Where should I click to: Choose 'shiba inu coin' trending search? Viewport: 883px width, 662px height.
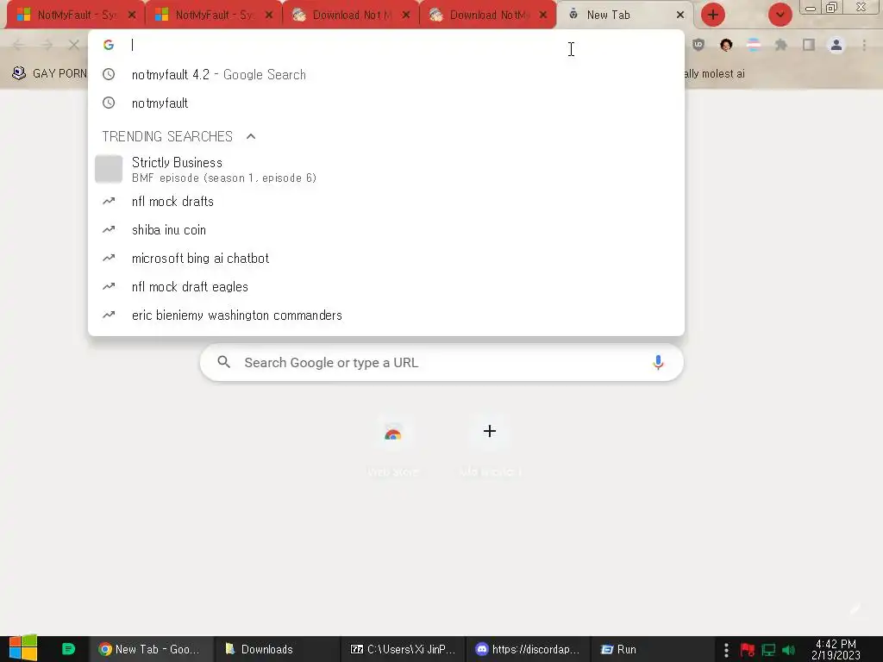(x=386, y=229)
